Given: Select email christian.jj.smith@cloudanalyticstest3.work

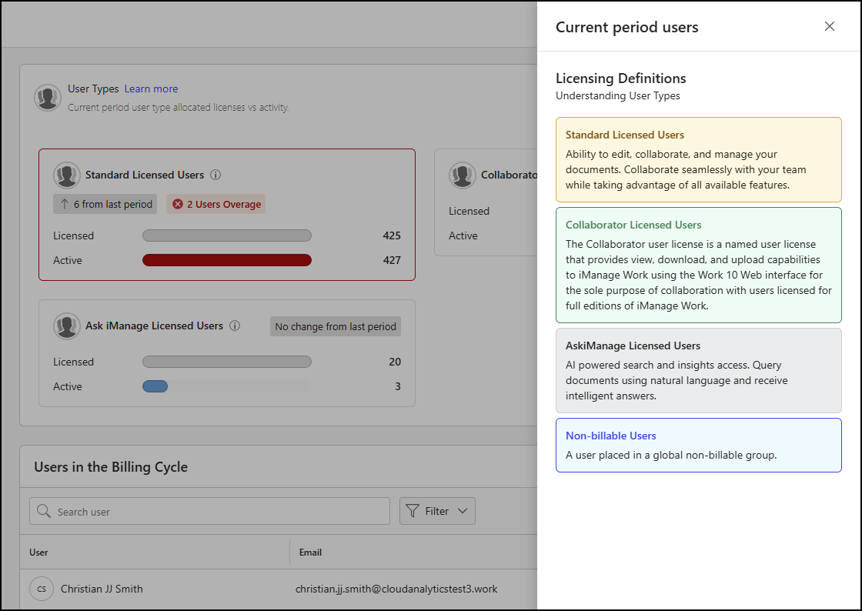Looking at the screenshot, I should click(396, 589).
